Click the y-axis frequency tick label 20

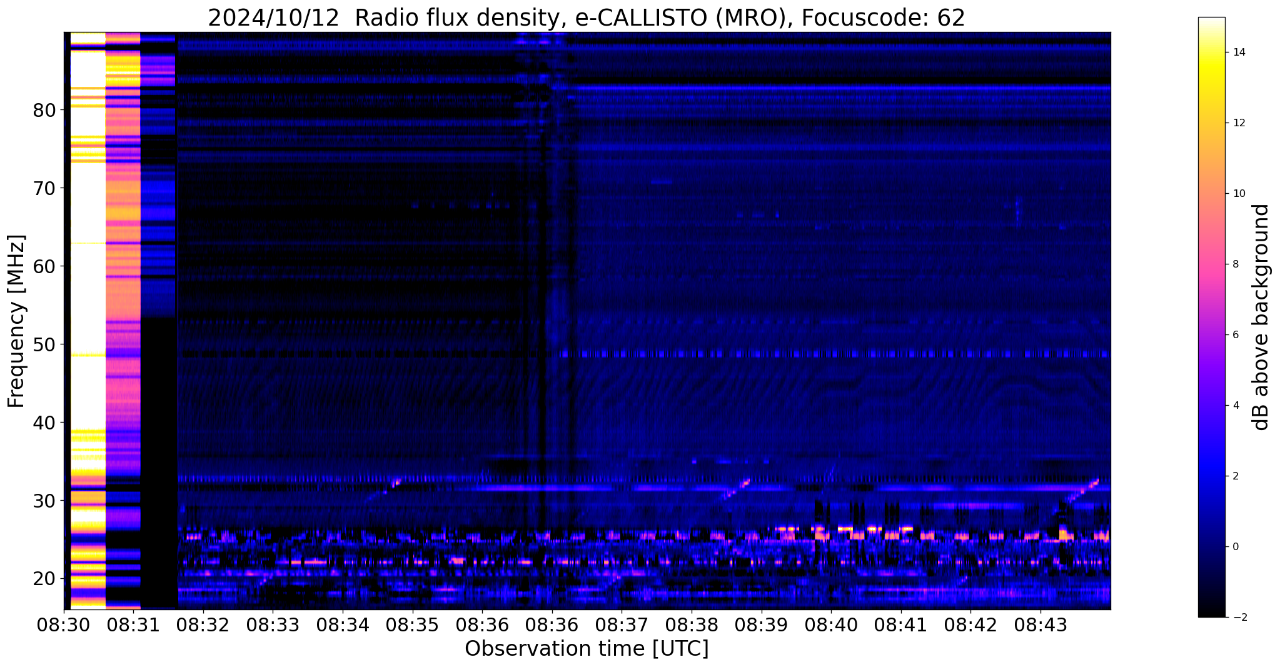pyautogui.click(x=44, y=579)
